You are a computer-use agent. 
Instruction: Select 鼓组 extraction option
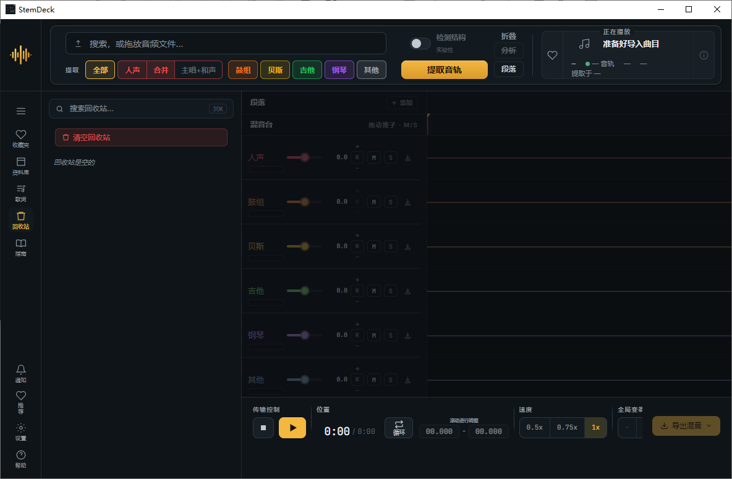point(243,70)
